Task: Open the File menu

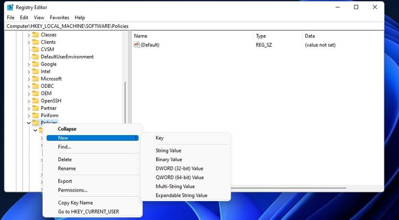Action: 11,17
